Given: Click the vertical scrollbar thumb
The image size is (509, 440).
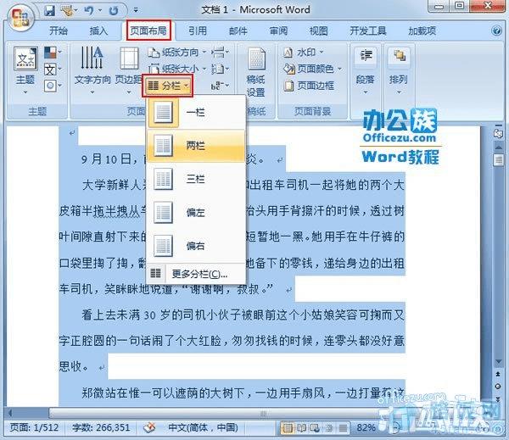Looking at the screenshot, I should (x=498, y=159).
